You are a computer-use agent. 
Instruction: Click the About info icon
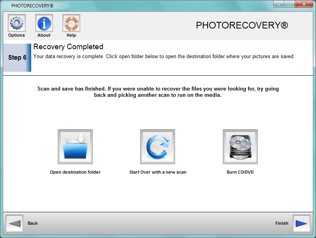pyautogui.click(x=44, y=23)
